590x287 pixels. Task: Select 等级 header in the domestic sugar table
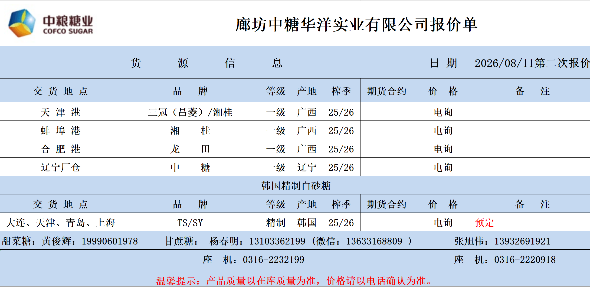276,91
